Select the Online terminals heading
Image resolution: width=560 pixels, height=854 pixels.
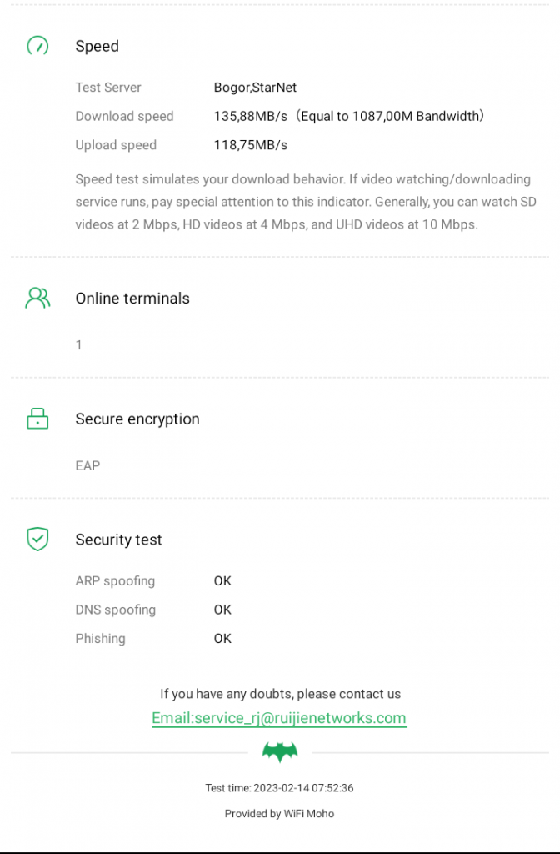click(x=132, y=299)
